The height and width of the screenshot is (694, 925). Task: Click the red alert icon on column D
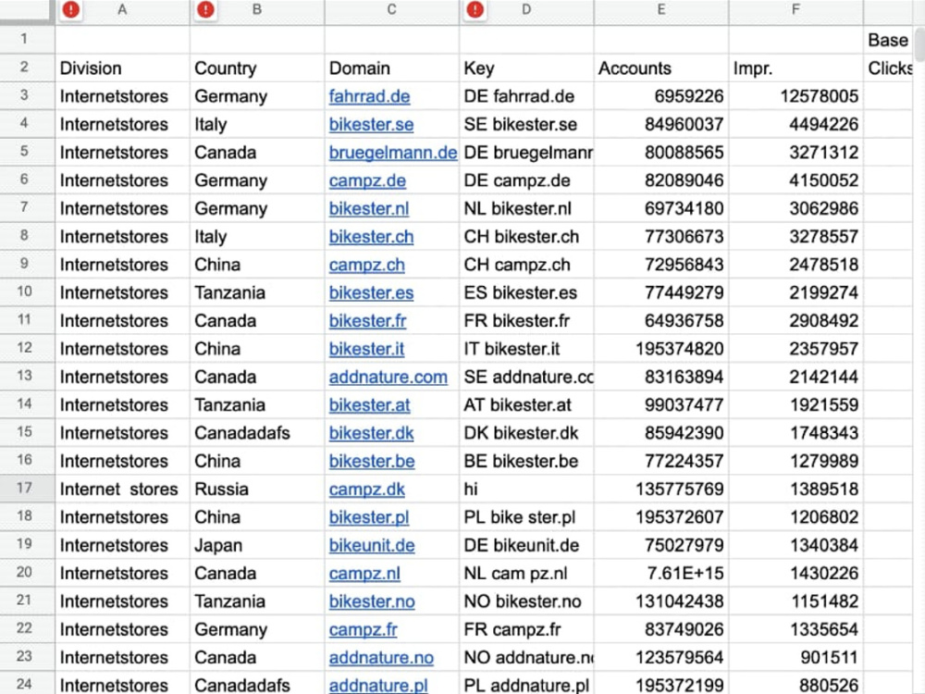point(475,9)
